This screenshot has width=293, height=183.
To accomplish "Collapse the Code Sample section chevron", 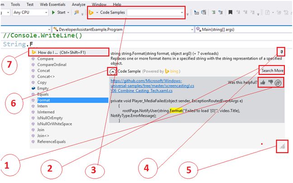I will coord(113,71).
